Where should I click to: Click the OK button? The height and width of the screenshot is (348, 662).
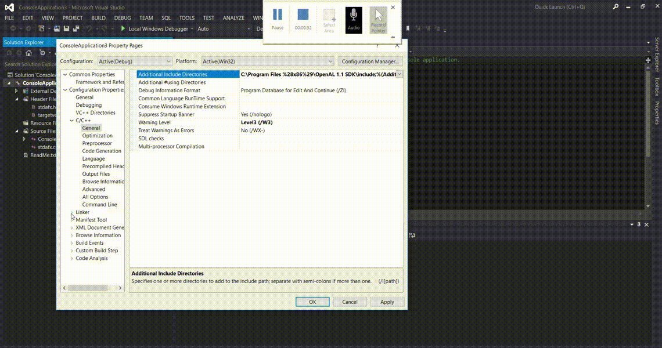coord(312,302)
